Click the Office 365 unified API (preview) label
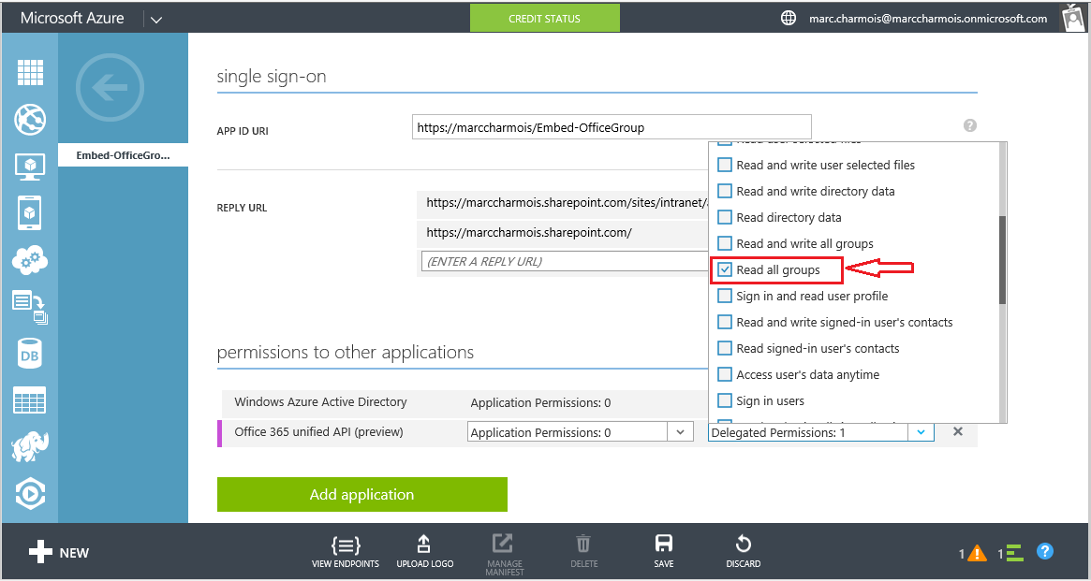The height and width of the screenshot is (581, 1091). click(318, 431)
